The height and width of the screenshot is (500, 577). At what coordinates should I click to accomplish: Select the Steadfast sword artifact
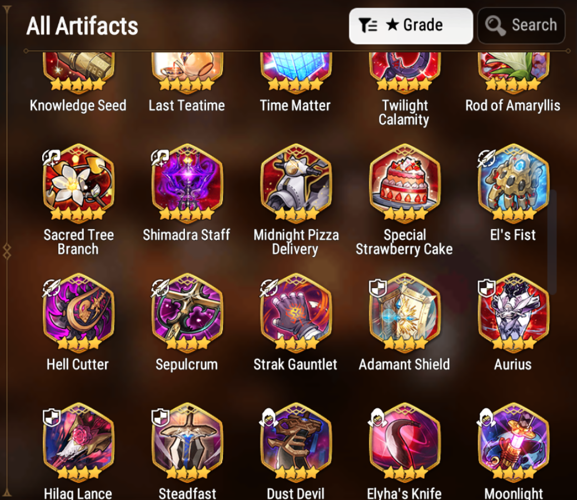(x=187, y=443)
